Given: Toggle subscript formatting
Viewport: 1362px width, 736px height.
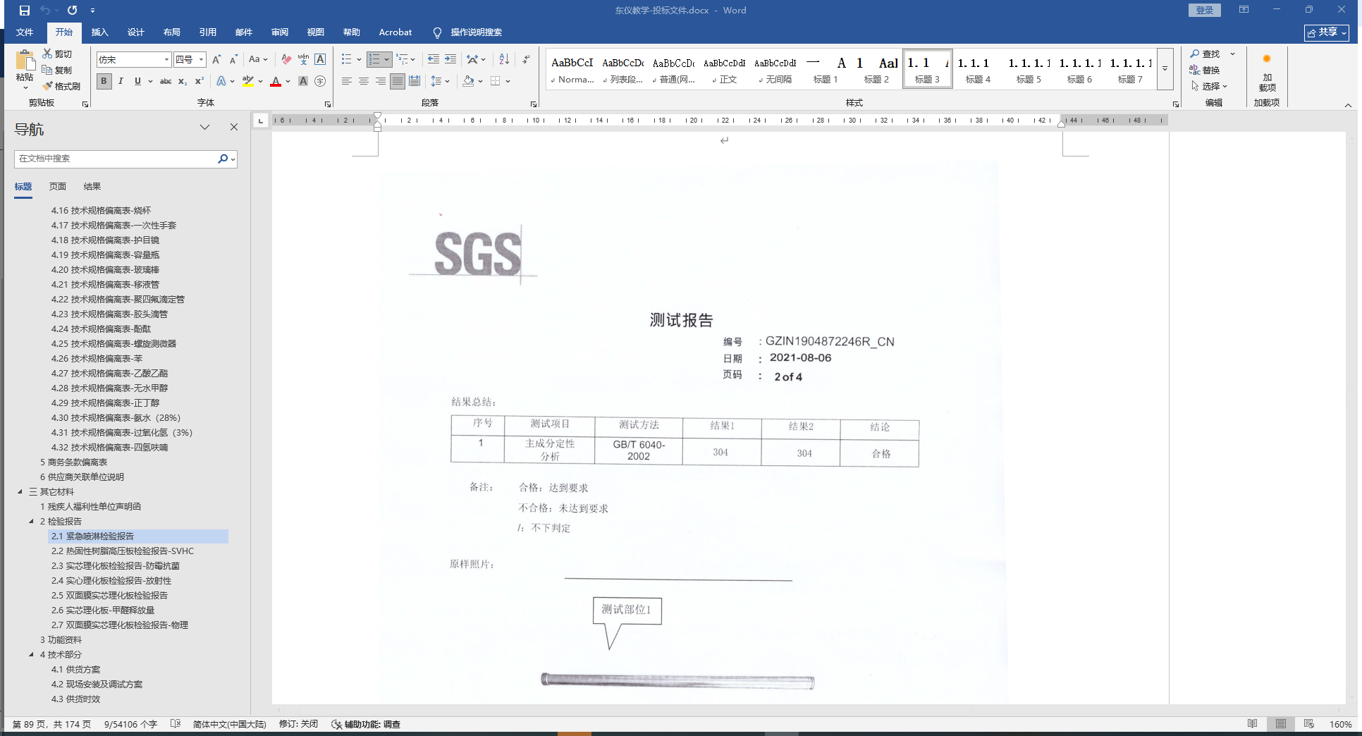Looking at the screenshot, I should [183, 81].
